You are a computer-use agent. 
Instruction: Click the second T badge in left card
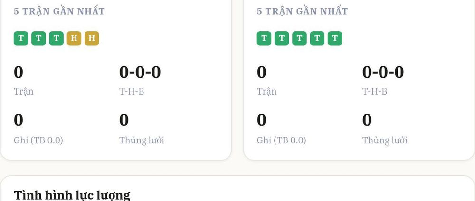(x=38, y=38)
